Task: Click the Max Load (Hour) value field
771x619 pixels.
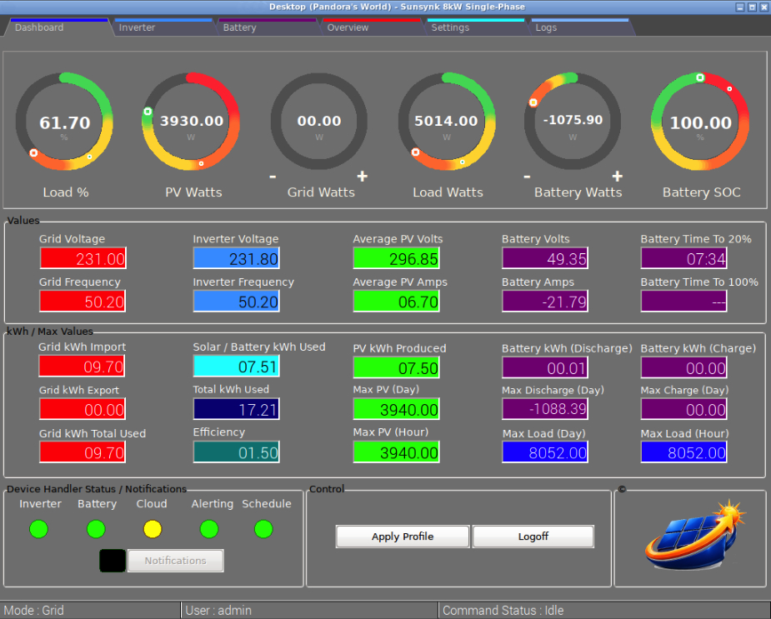Action: [x=684, y=452]
